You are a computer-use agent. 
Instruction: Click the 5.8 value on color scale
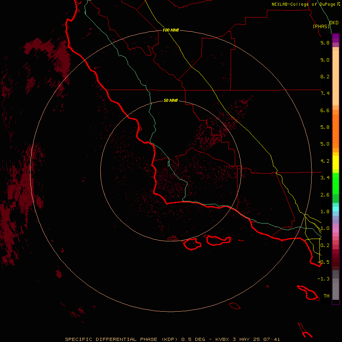pyautogui.click(x=325, y=127)
